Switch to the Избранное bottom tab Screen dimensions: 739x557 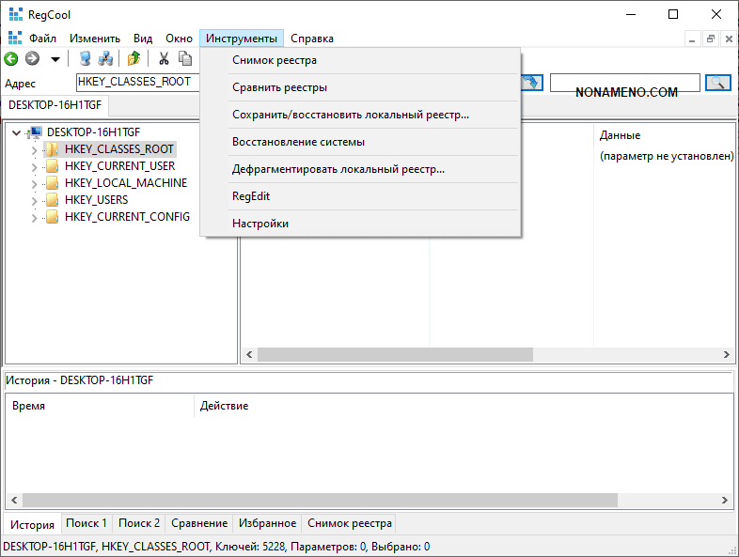267,523
